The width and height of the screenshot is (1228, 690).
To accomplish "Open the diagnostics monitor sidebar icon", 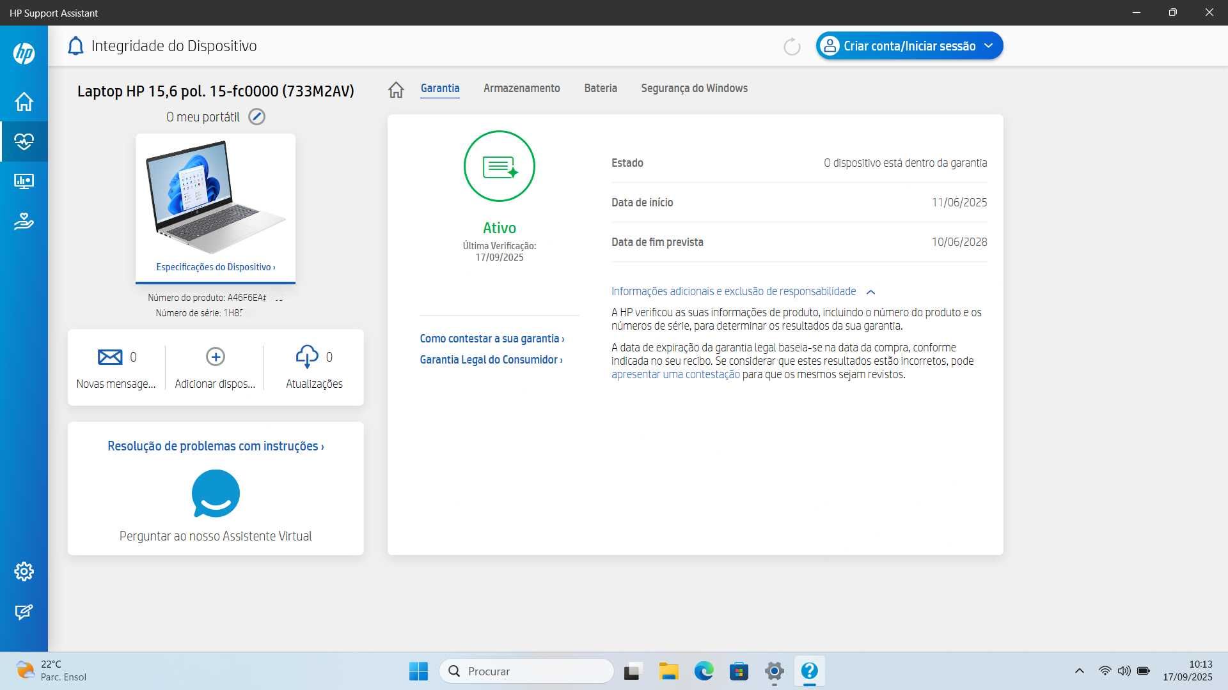I will pos(24,181).
